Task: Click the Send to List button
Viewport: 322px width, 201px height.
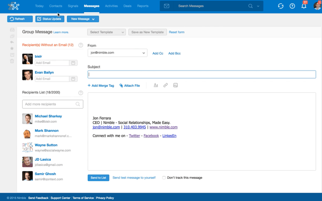Action: (98, 178)
